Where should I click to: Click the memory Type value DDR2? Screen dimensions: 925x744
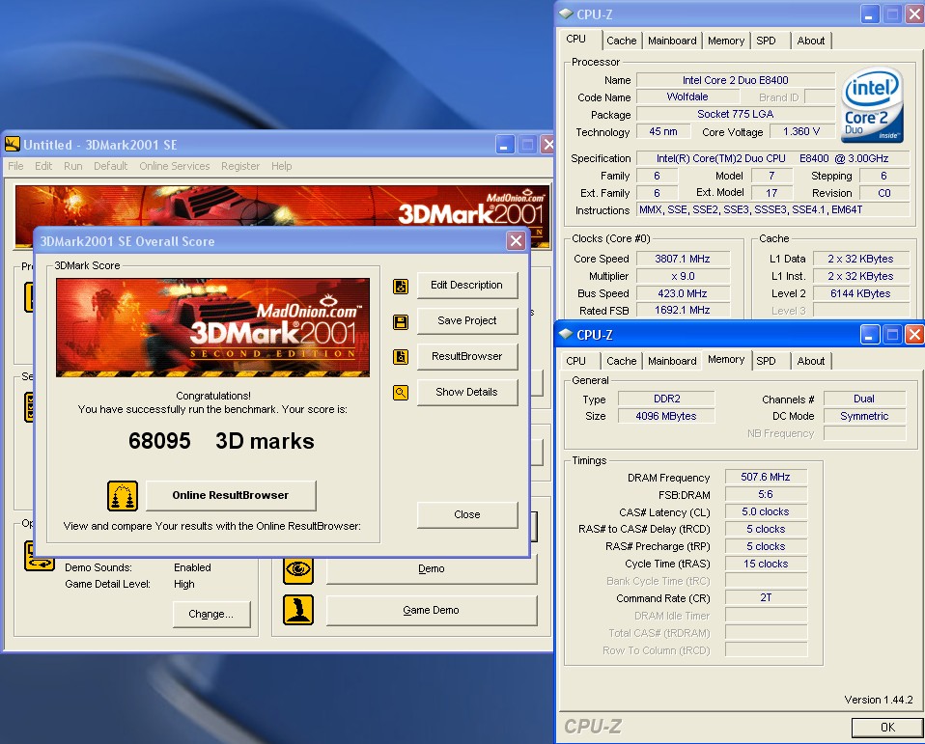coord(666,400)
